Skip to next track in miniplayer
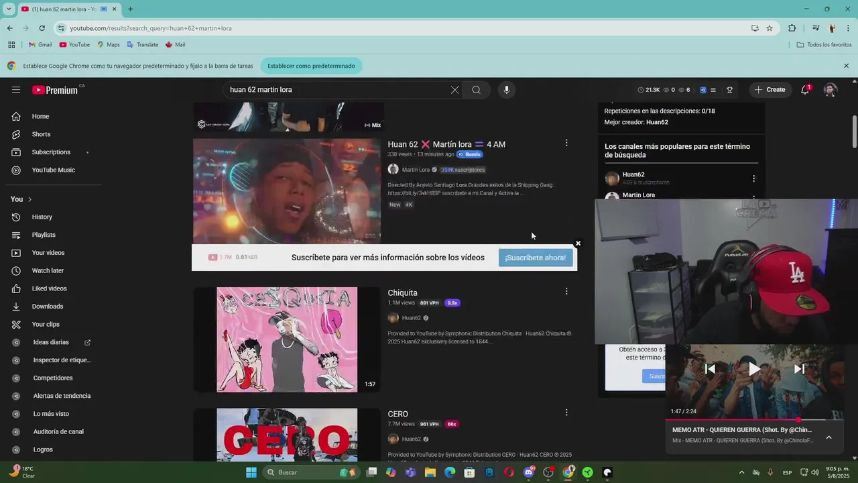858x483 pixels. (799, 368)
